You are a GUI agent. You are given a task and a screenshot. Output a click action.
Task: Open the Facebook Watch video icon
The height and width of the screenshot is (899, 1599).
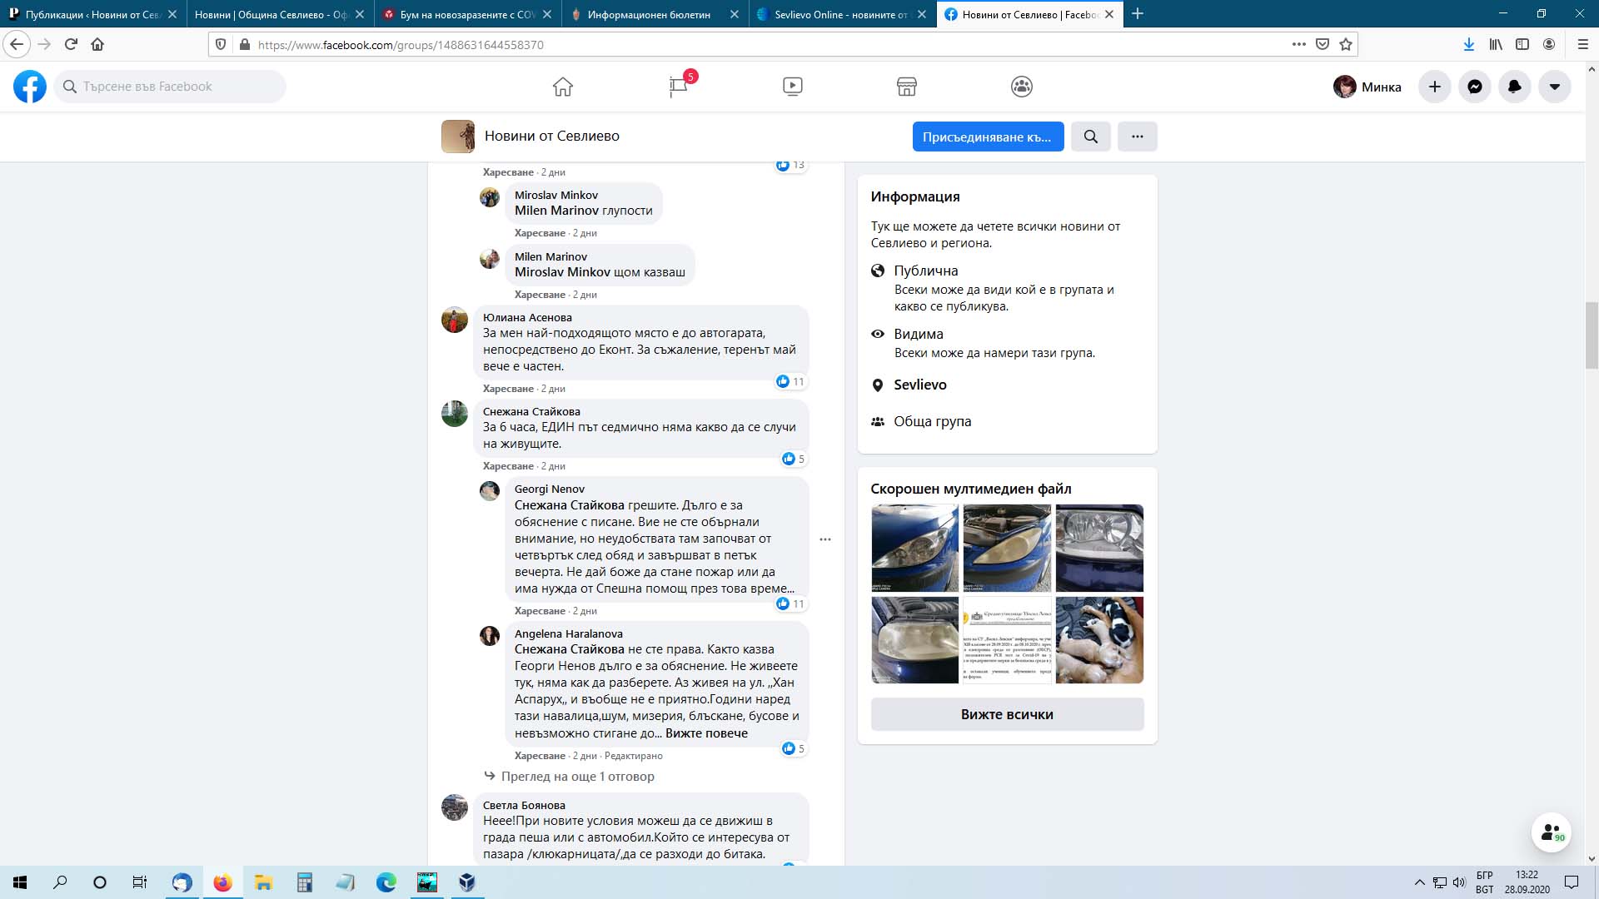793,87
